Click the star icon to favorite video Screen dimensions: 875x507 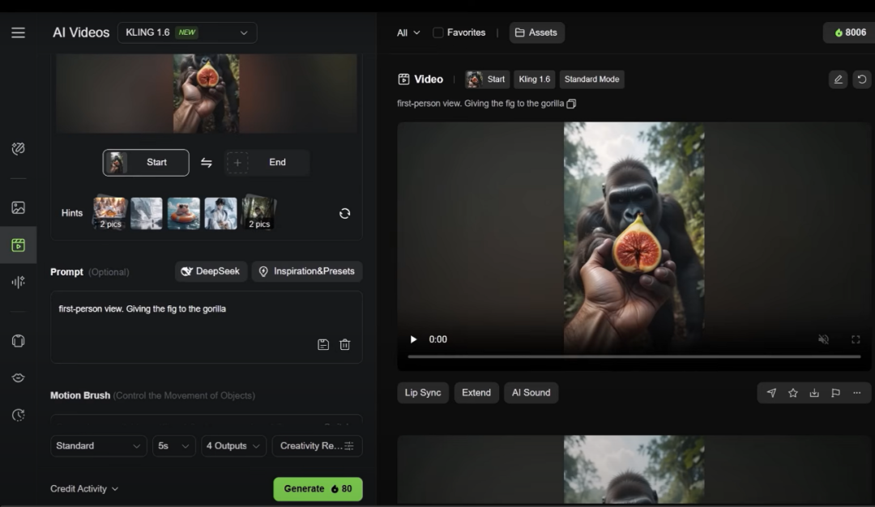793,393
